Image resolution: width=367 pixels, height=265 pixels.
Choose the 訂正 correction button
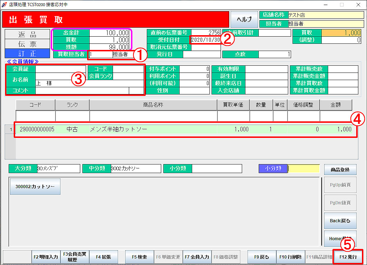(27, 54)
